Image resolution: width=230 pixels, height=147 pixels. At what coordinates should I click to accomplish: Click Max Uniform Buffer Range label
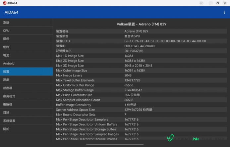(x=75, y=85)
